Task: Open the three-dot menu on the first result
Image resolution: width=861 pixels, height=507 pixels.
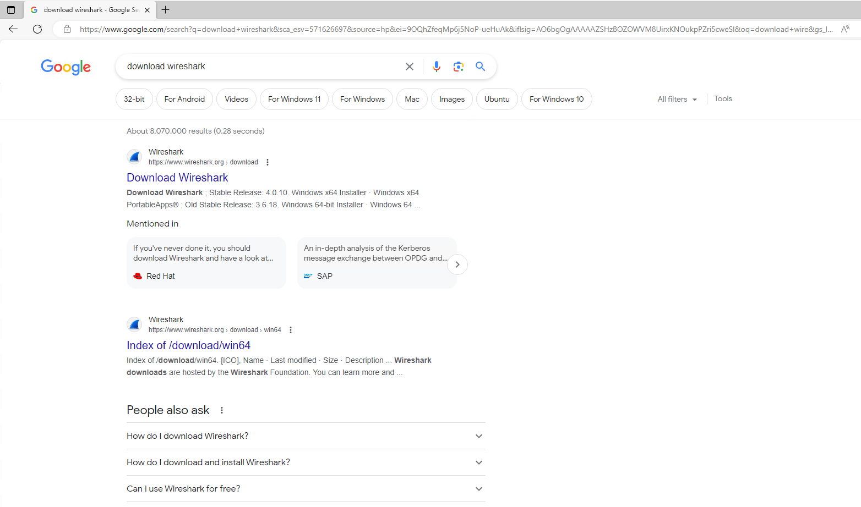Action: (268, 162)
